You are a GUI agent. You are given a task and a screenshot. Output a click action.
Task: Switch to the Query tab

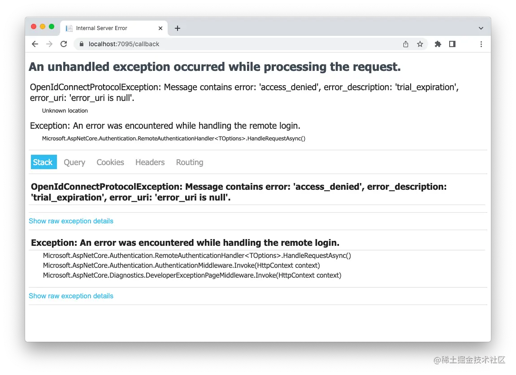pos(74,162)
